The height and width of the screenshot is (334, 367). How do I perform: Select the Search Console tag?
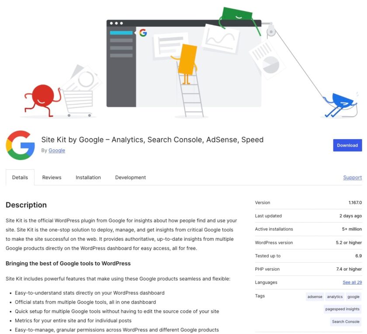coord(345,321)
